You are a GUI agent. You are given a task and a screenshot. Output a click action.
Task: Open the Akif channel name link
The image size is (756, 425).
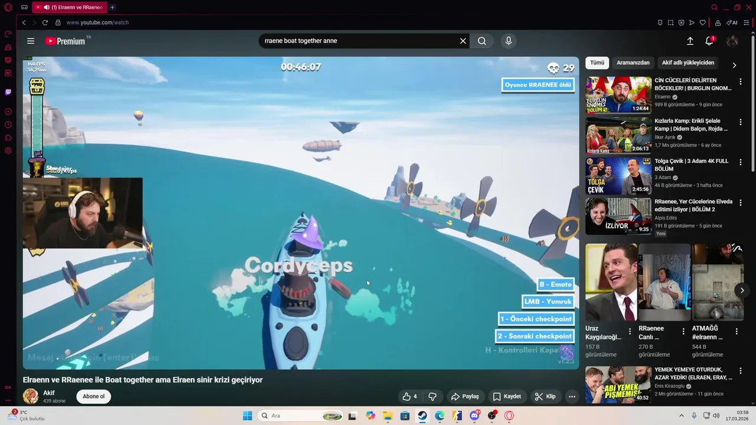[49, 393]
